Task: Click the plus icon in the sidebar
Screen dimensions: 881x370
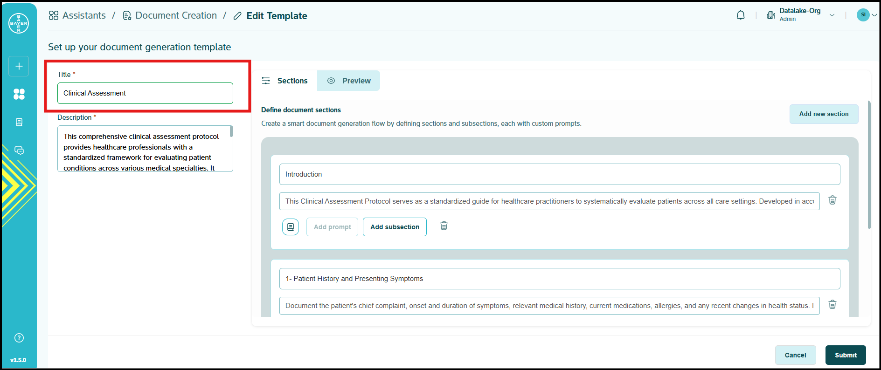Action: 19,66
